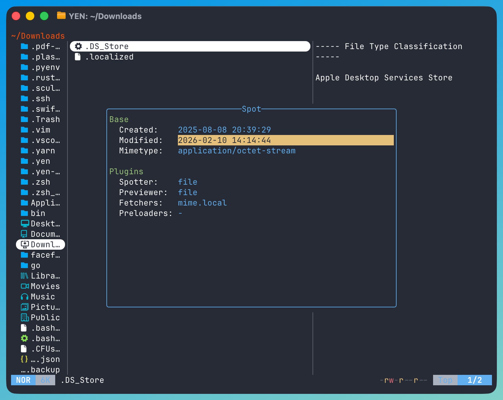Click the ~/Downloads path header
This screenshot has width=503, height=400.
pos(38,36)
